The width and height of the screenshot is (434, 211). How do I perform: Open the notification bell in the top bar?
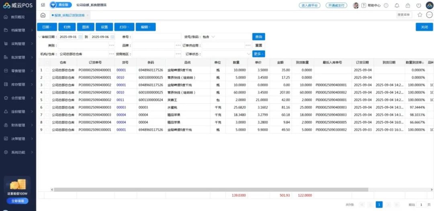tap(397, 5)
